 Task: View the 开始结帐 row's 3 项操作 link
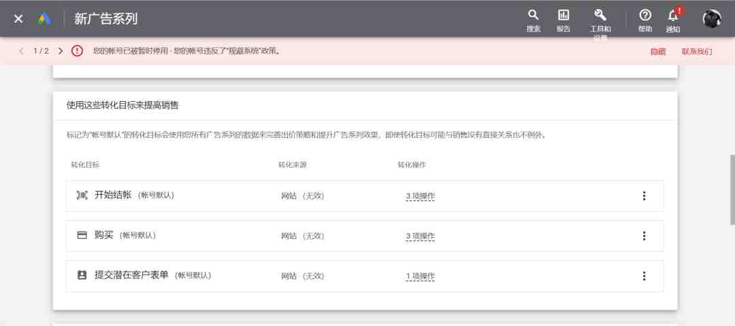[x=421, y=196]
